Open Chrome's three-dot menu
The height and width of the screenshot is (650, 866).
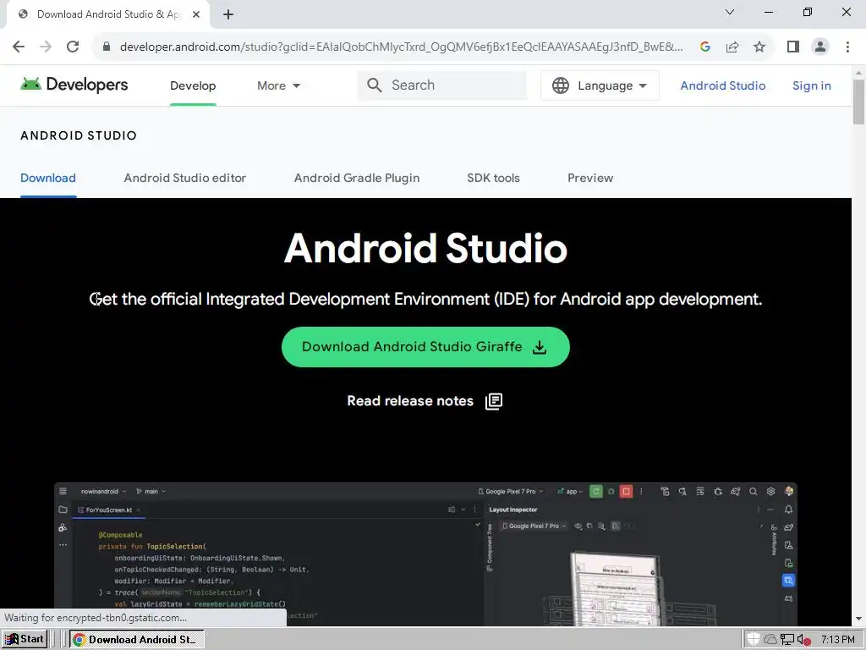(847, 47)
